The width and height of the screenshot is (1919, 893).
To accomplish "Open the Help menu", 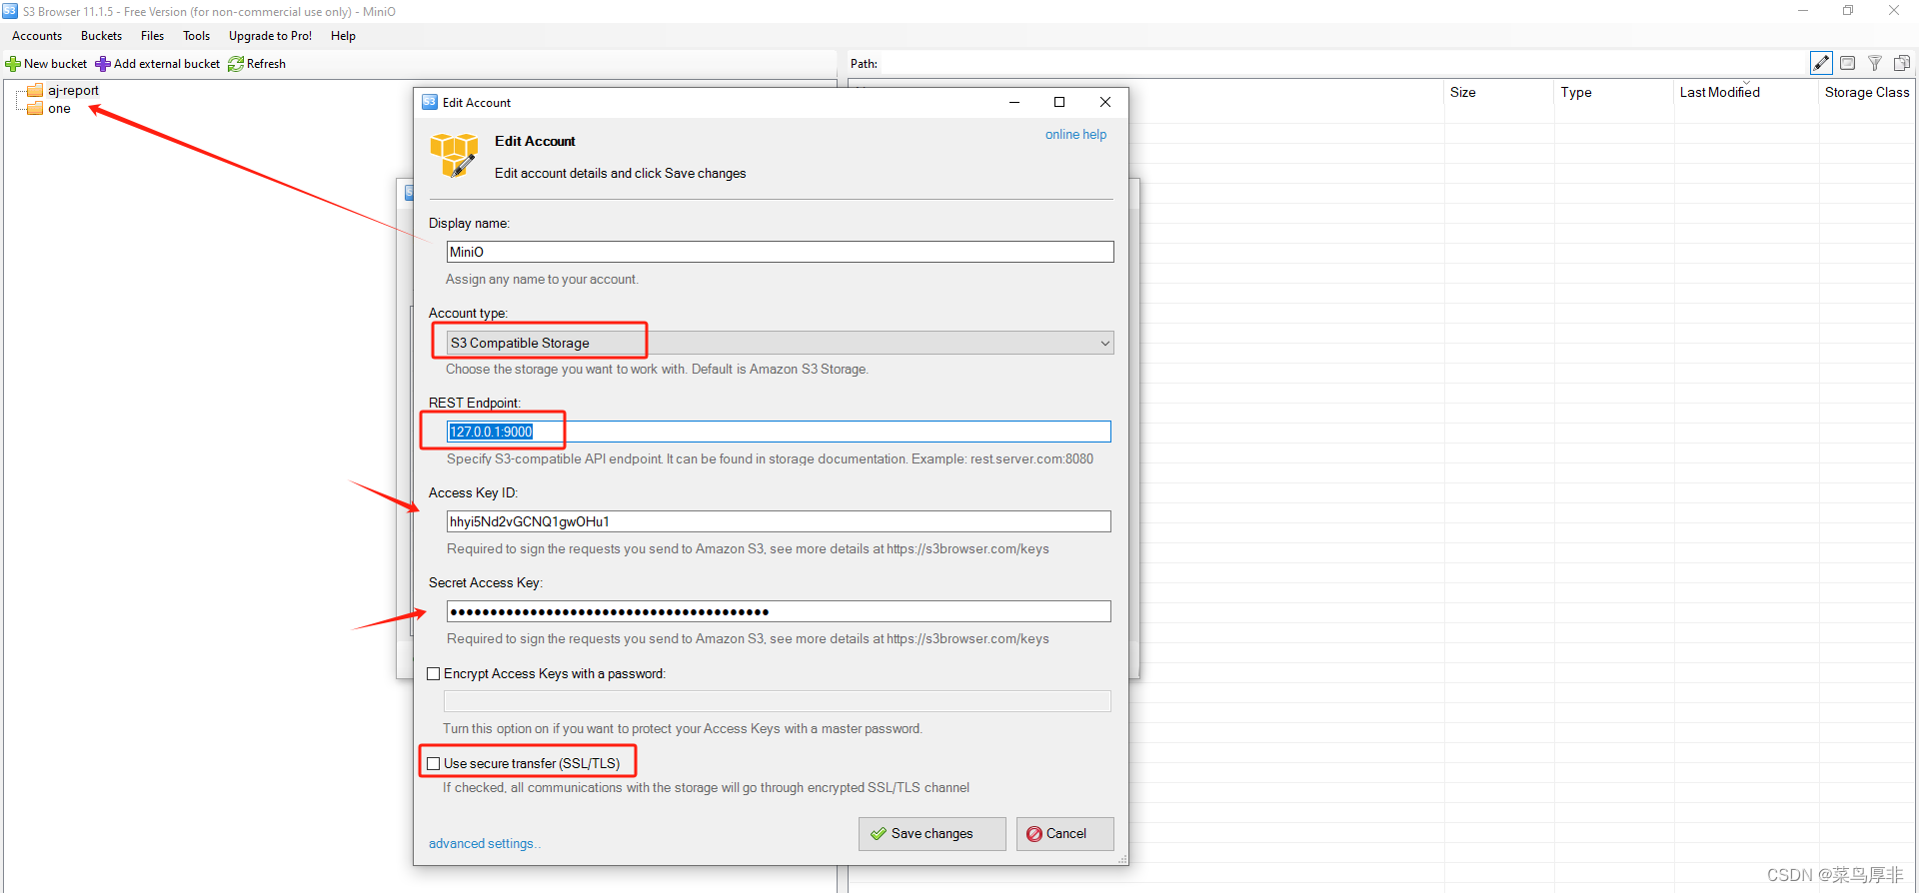I will coord(343,36).
